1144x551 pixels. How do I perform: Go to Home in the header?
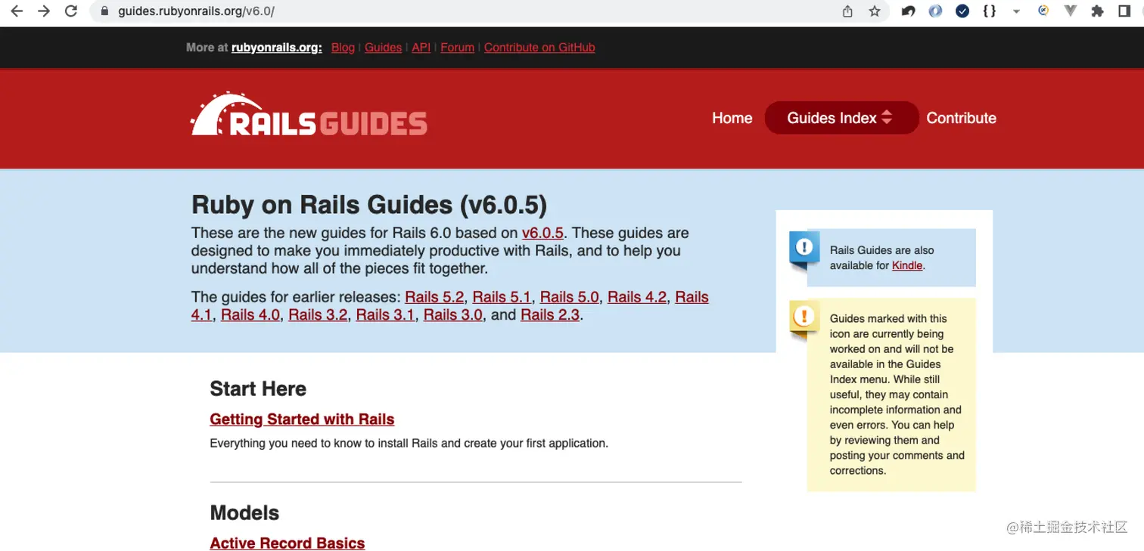(x=732, y=118)
